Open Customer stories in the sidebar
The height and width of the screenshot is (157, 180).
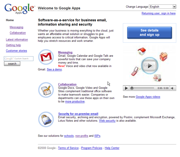(16, 51)
